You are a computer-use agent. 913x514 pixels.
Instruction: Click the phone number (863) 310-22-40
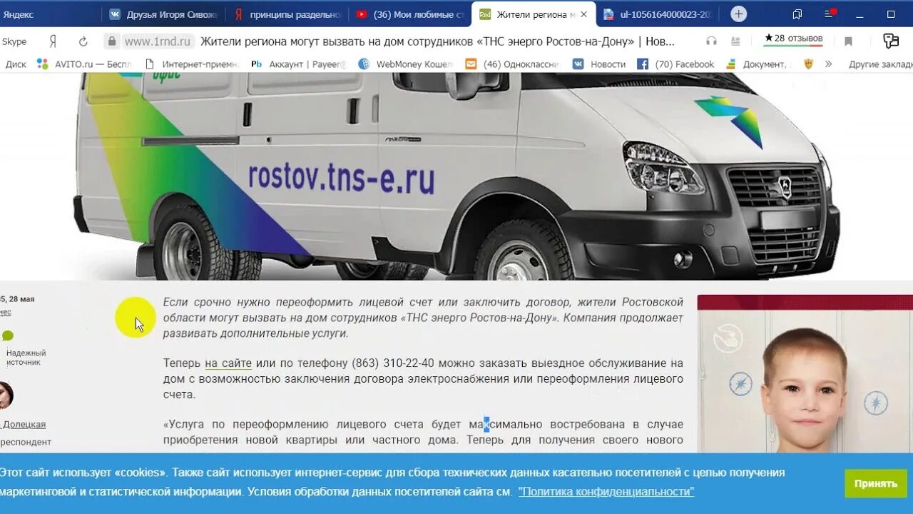click(x=392, y=363)
